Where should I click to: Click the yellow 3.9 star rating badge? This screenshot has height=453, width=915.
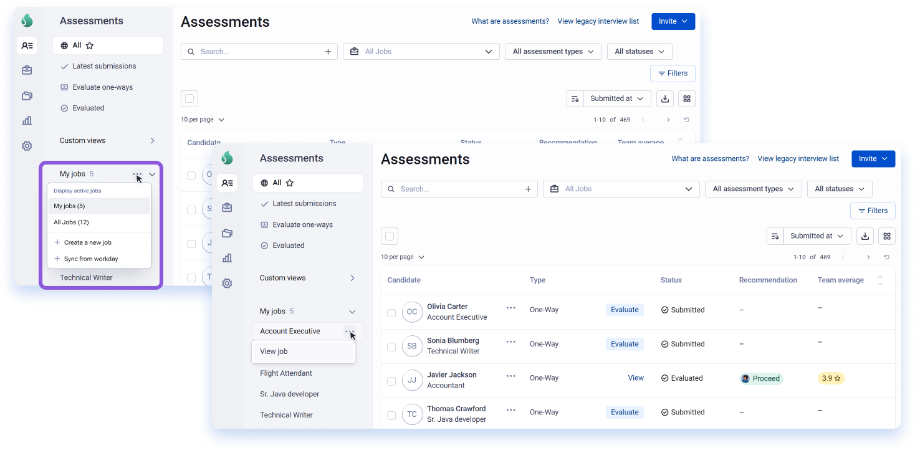(x=831, y=378)
